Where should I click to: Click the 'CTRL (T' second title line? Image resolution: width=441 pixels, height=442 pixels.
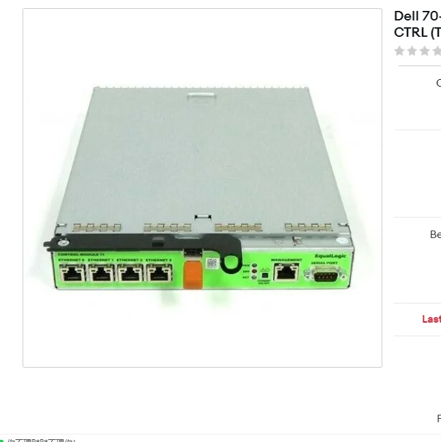(x=417, y=33)
